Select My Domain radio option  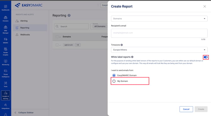tap(114, 81)
